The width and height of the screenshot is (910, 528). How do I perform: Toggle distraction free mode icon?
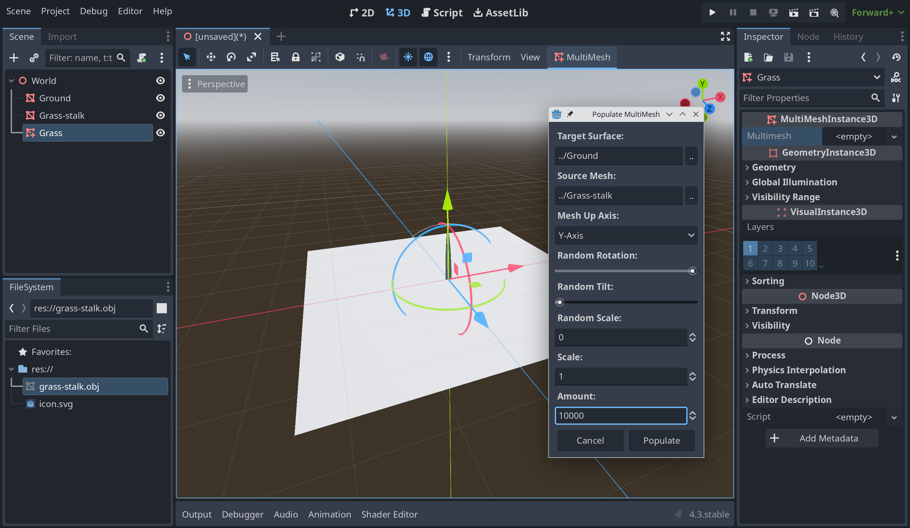pos(725,36)
